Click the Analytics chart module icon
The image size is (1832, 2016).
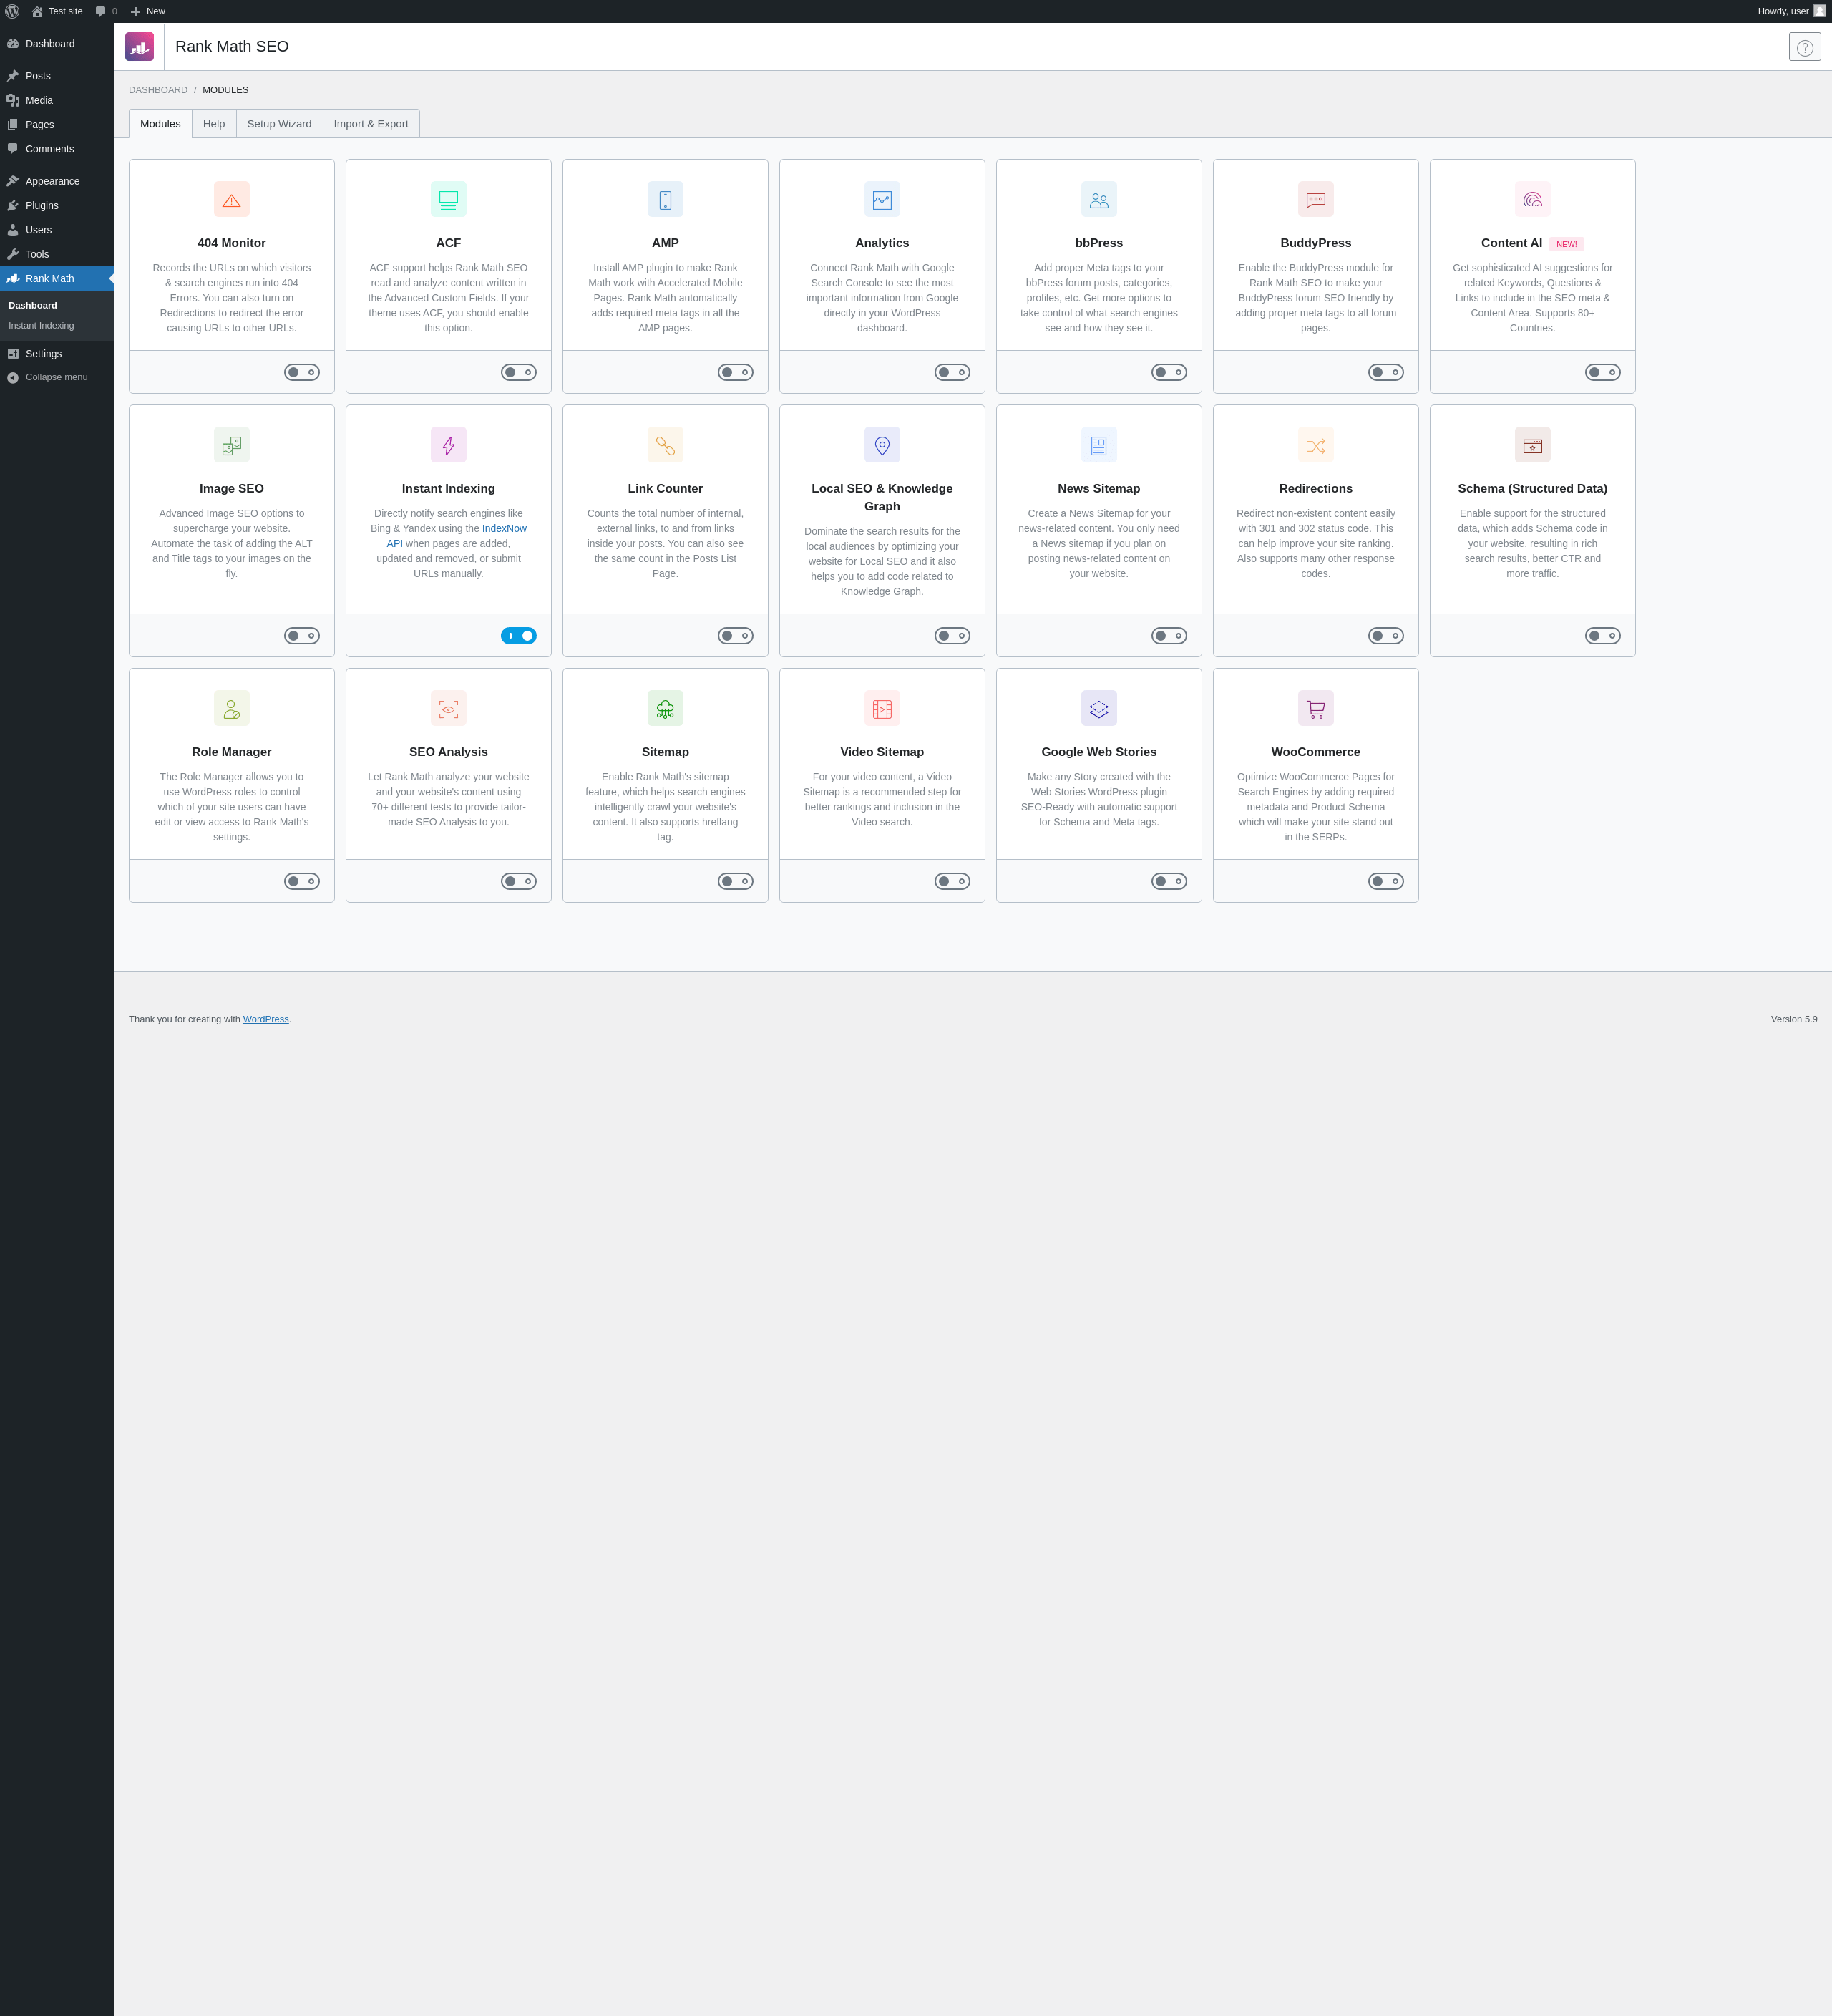point(882,199)
